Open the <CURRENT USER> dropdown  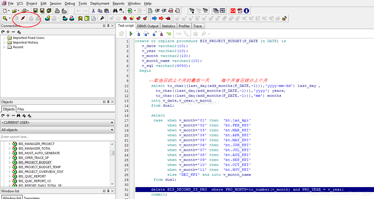coord(57,123)
